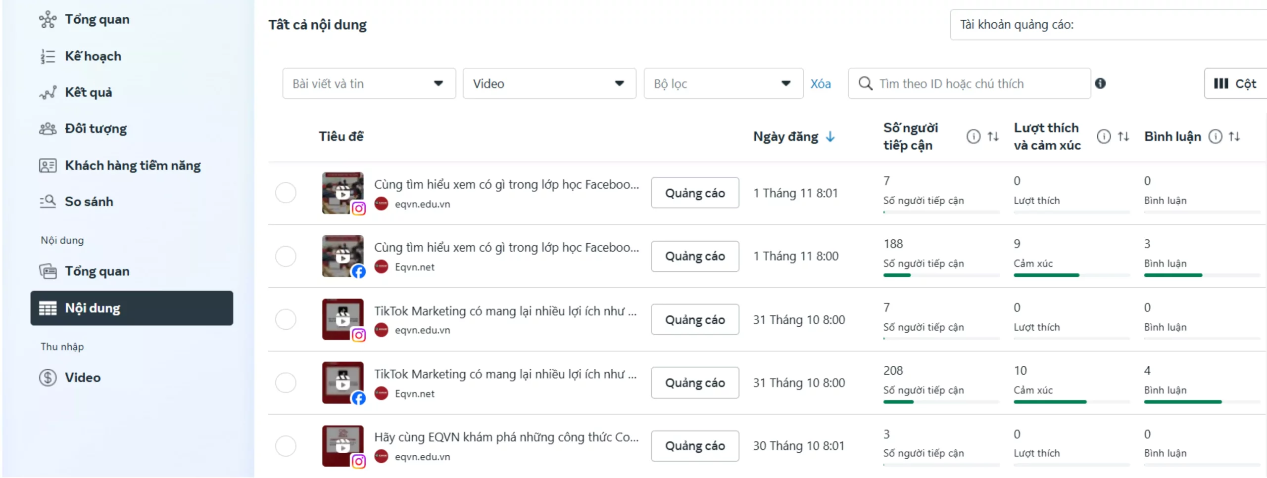Select the first video row radio button
Viewport: 1267px width, 478px height.
tap(286, 193)
